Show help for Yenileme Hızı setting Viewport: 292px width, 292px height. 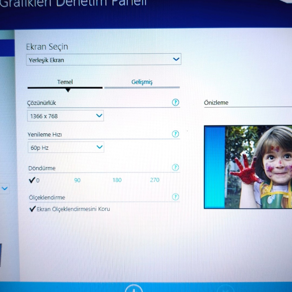pos(175,134)
